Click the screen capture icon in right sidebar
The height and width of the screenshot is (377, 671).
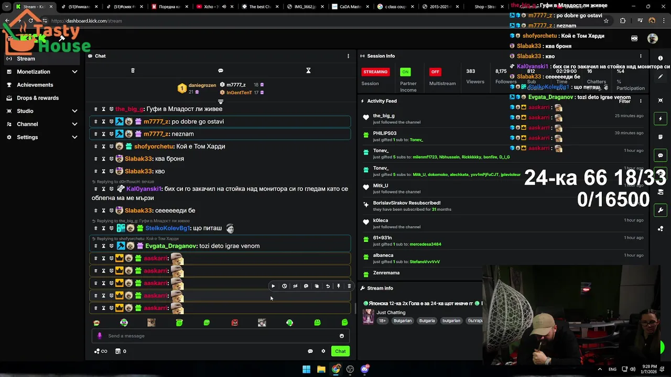click(661, 100)
